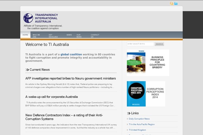Click the Search button
The height and width of the screenshot is (135, 203).
(x=159, y=44)
